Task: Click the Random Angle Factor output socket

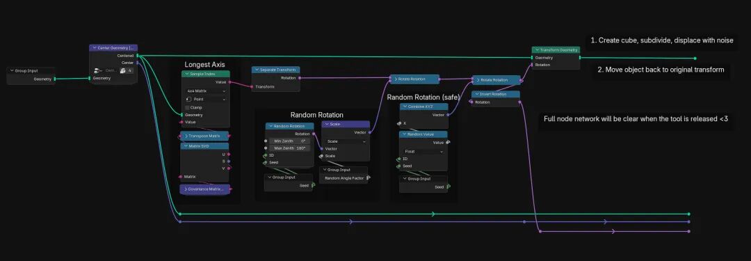Action: pyautogui.click(x=369, y=178)
